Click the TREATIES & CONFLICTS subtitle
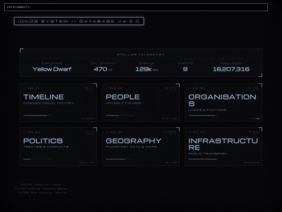The height and width of the screenshot is (212, 282). tap(46, 147)
